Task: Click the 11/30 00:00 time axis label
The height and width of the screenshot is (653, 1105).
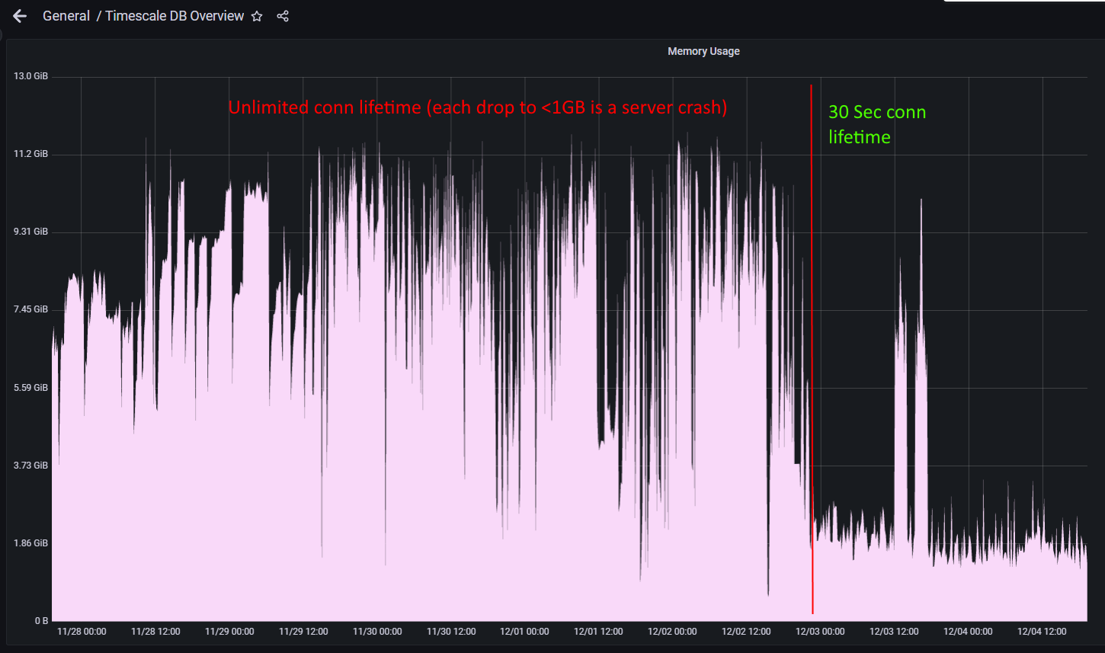Action: pyautogui.click(x=377, y=632)
